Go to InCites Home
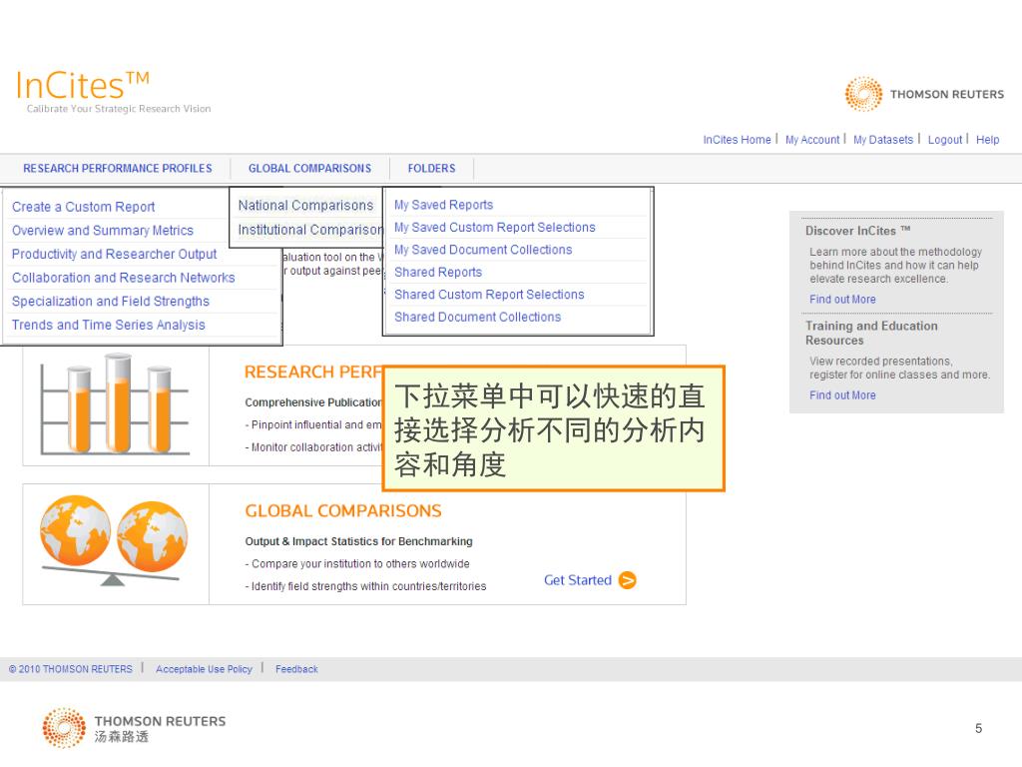This screenshot has height=767, width=1022. 737,140
